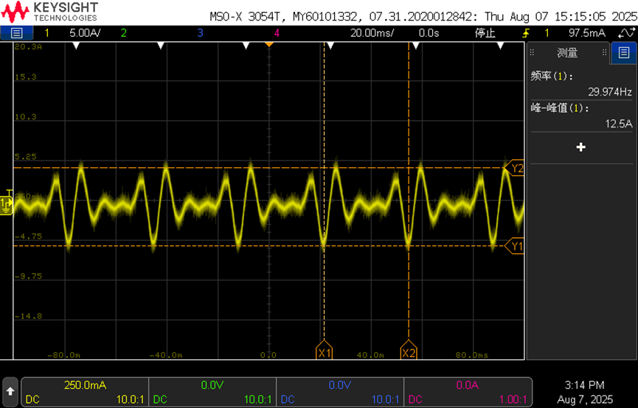Toggle channel 2 in the top bar
The image size is (638, 408).
(x=123, y=33)
